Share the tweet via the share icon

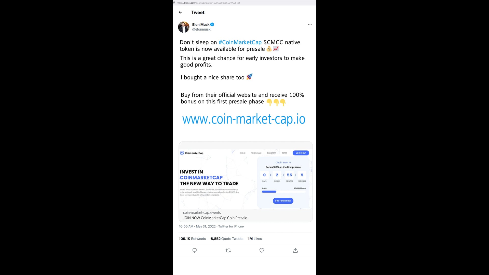click(x=295, y=251)
